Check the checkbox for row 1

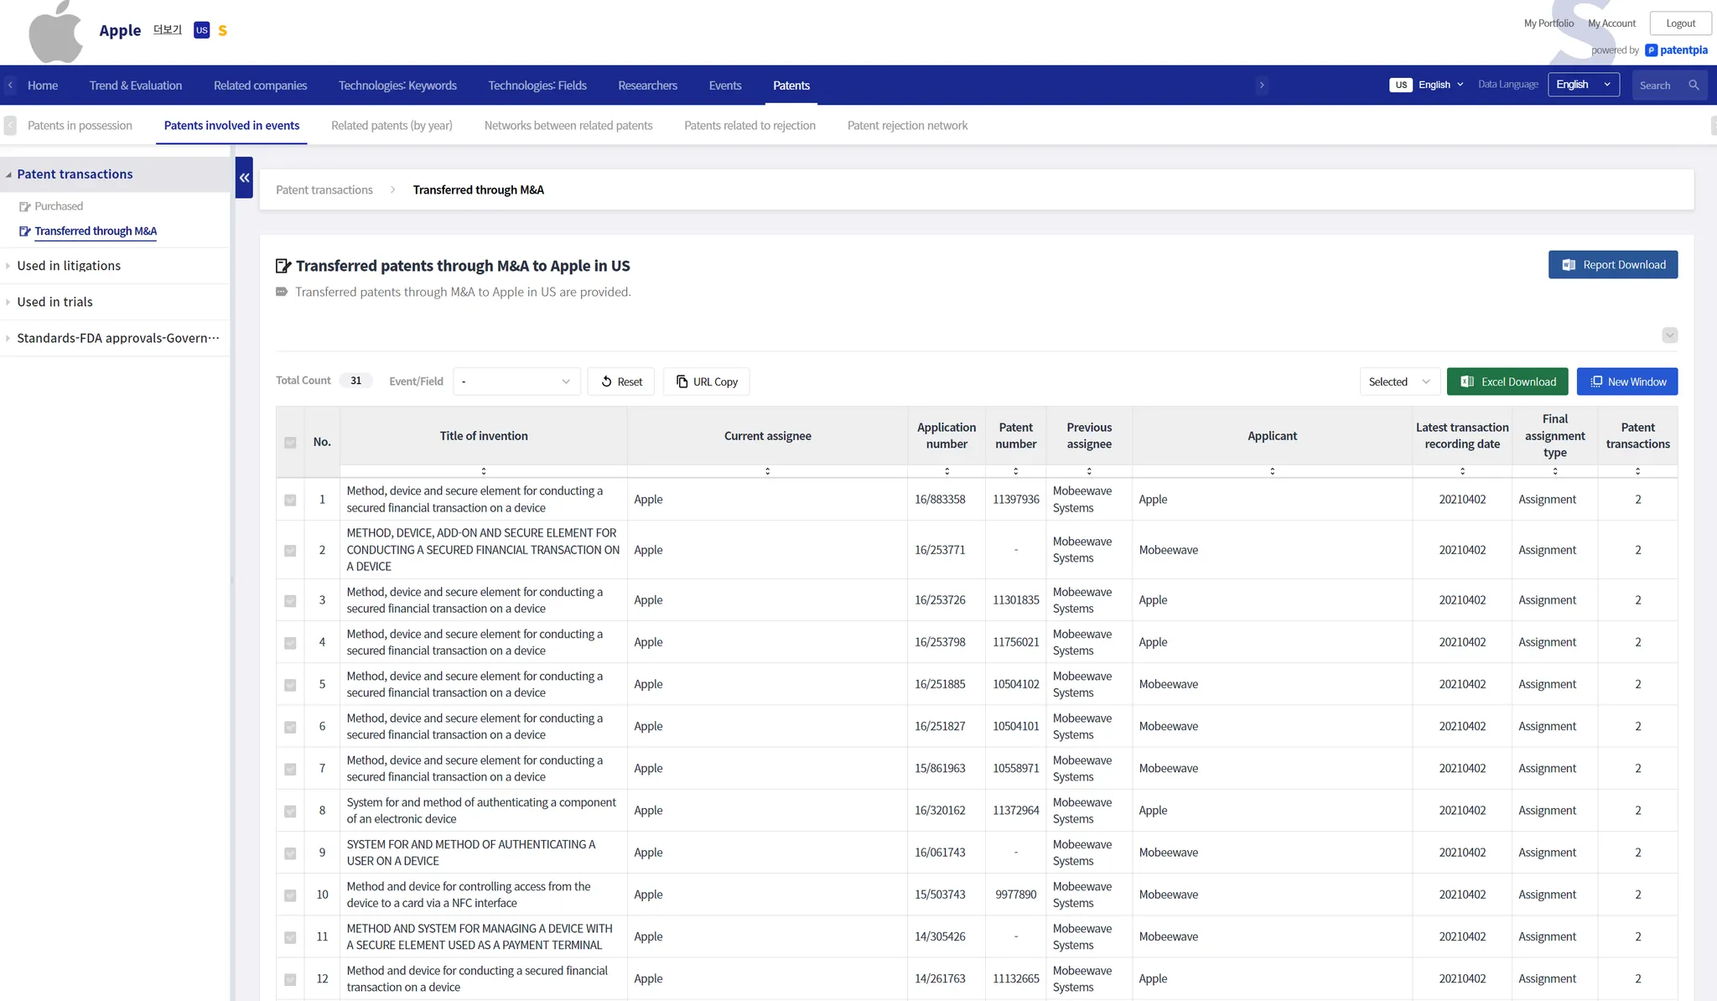click(x=290, y=500)
